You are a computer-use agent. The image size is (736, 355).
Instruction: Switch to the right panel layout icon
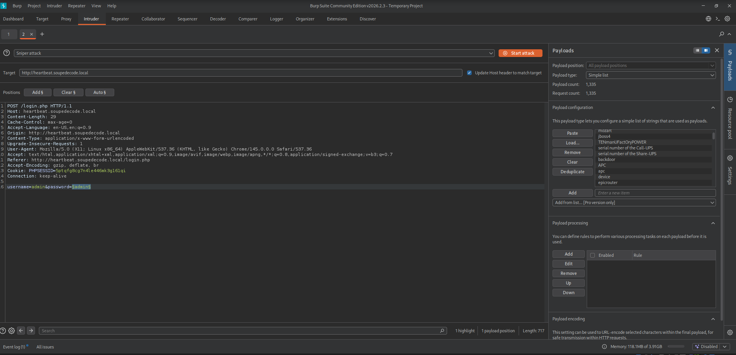point(706,50)
